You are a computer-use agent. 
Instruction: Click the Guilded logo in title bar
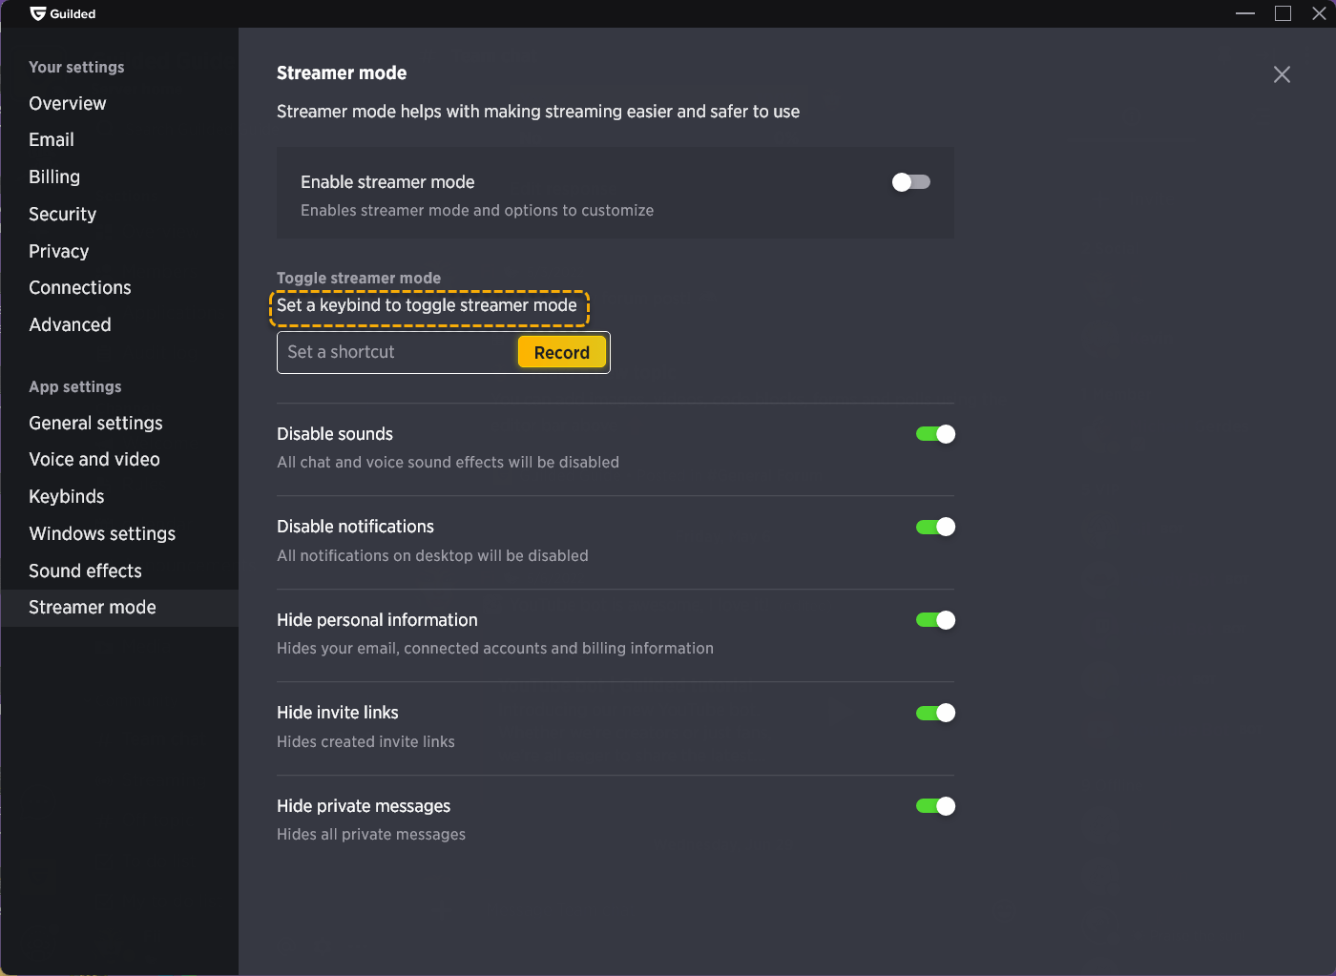tap(38, 13)
